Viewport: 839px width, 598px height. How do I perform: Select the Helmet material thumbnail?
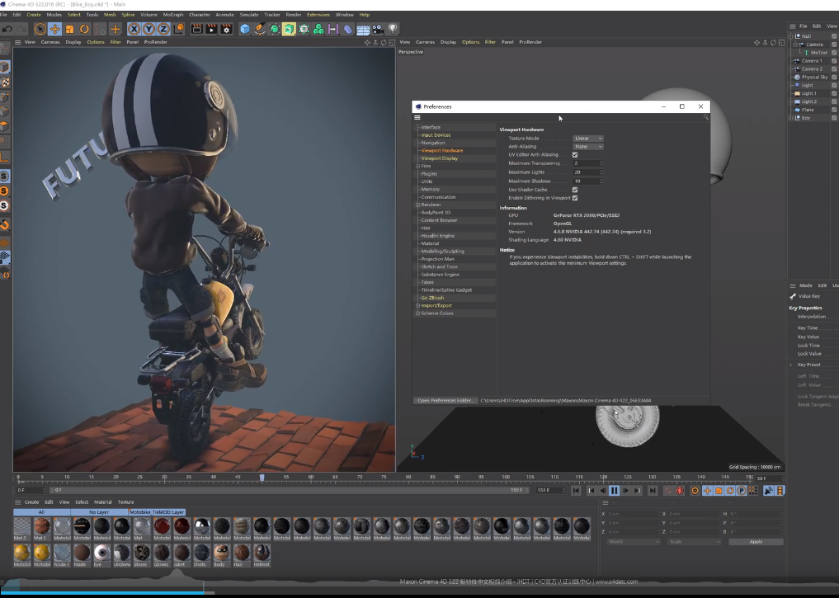pos(262,552)
